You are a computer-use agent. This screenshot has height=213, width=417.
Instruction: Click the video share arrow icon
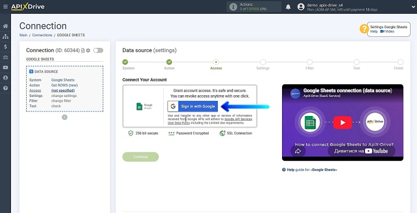pyautogui.click(x=298, y=151)
